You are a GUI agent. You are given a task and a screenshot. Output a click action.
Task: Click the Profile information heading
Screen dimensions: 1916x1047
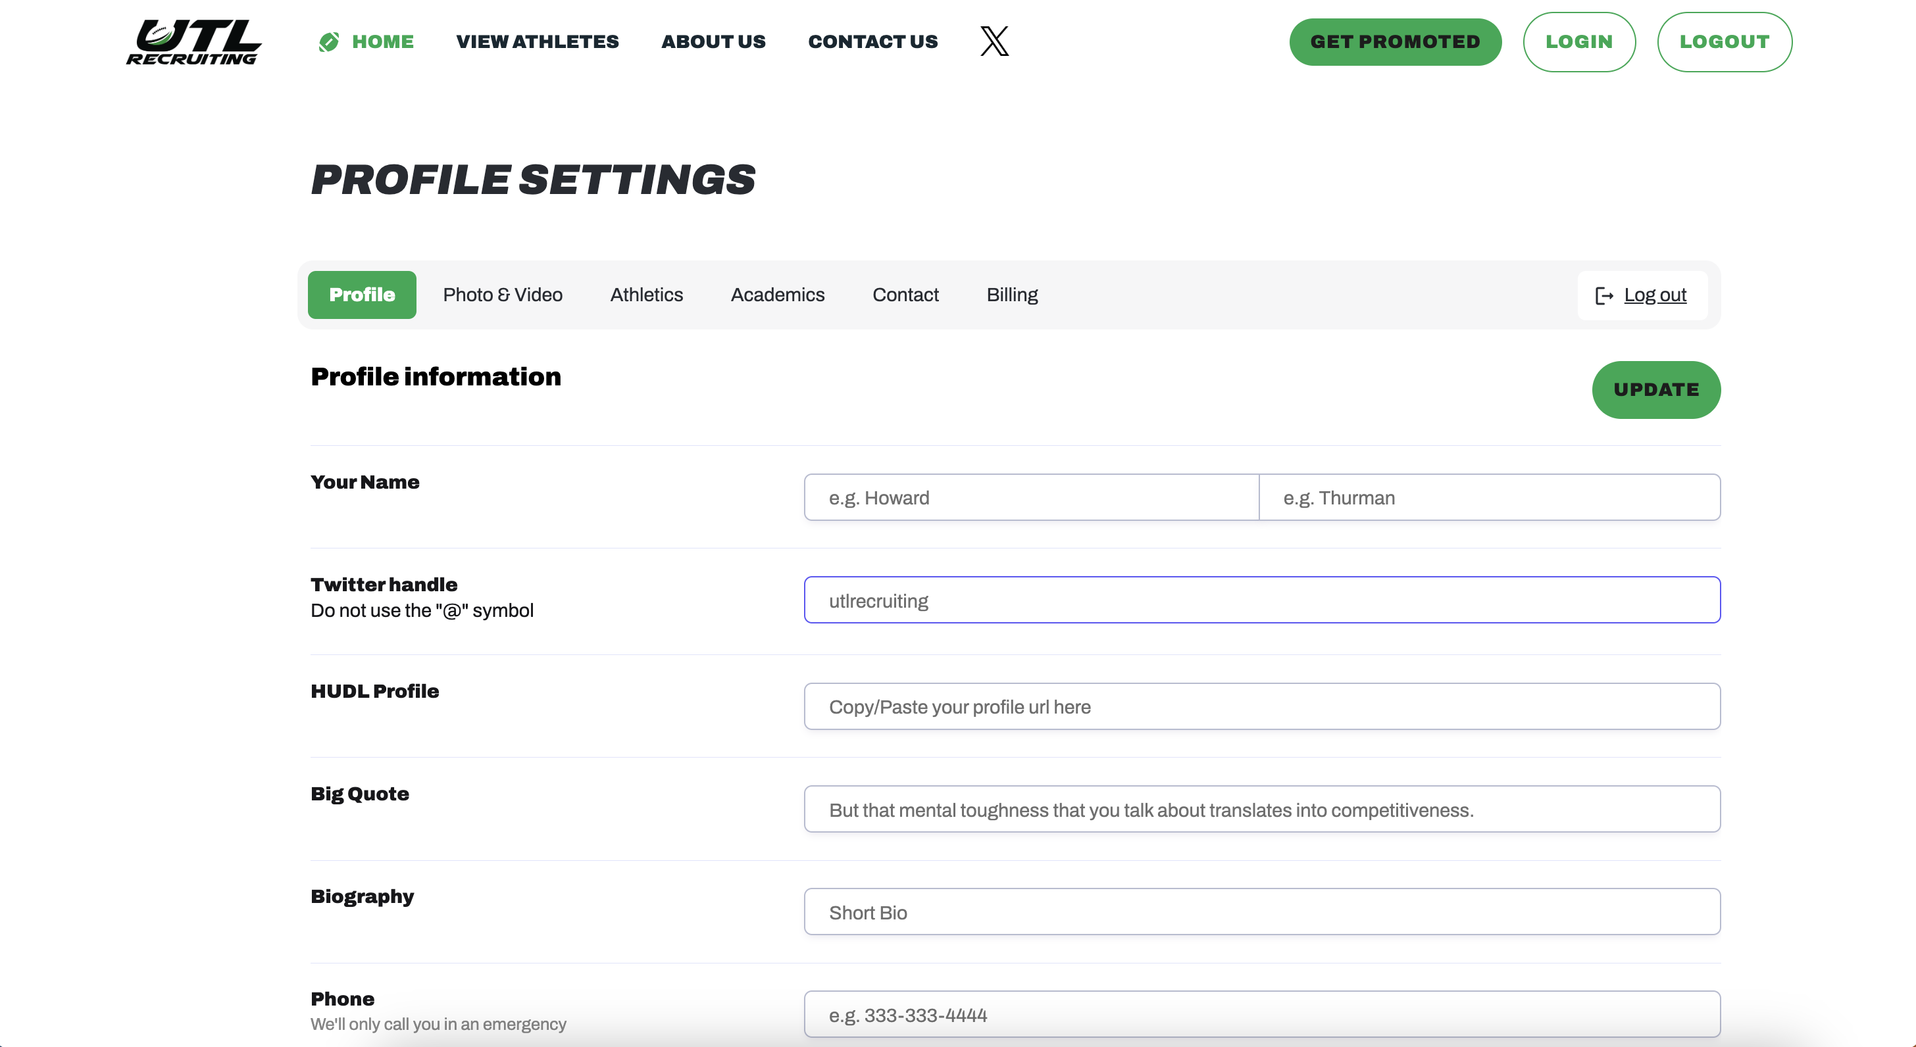[436, 377]
